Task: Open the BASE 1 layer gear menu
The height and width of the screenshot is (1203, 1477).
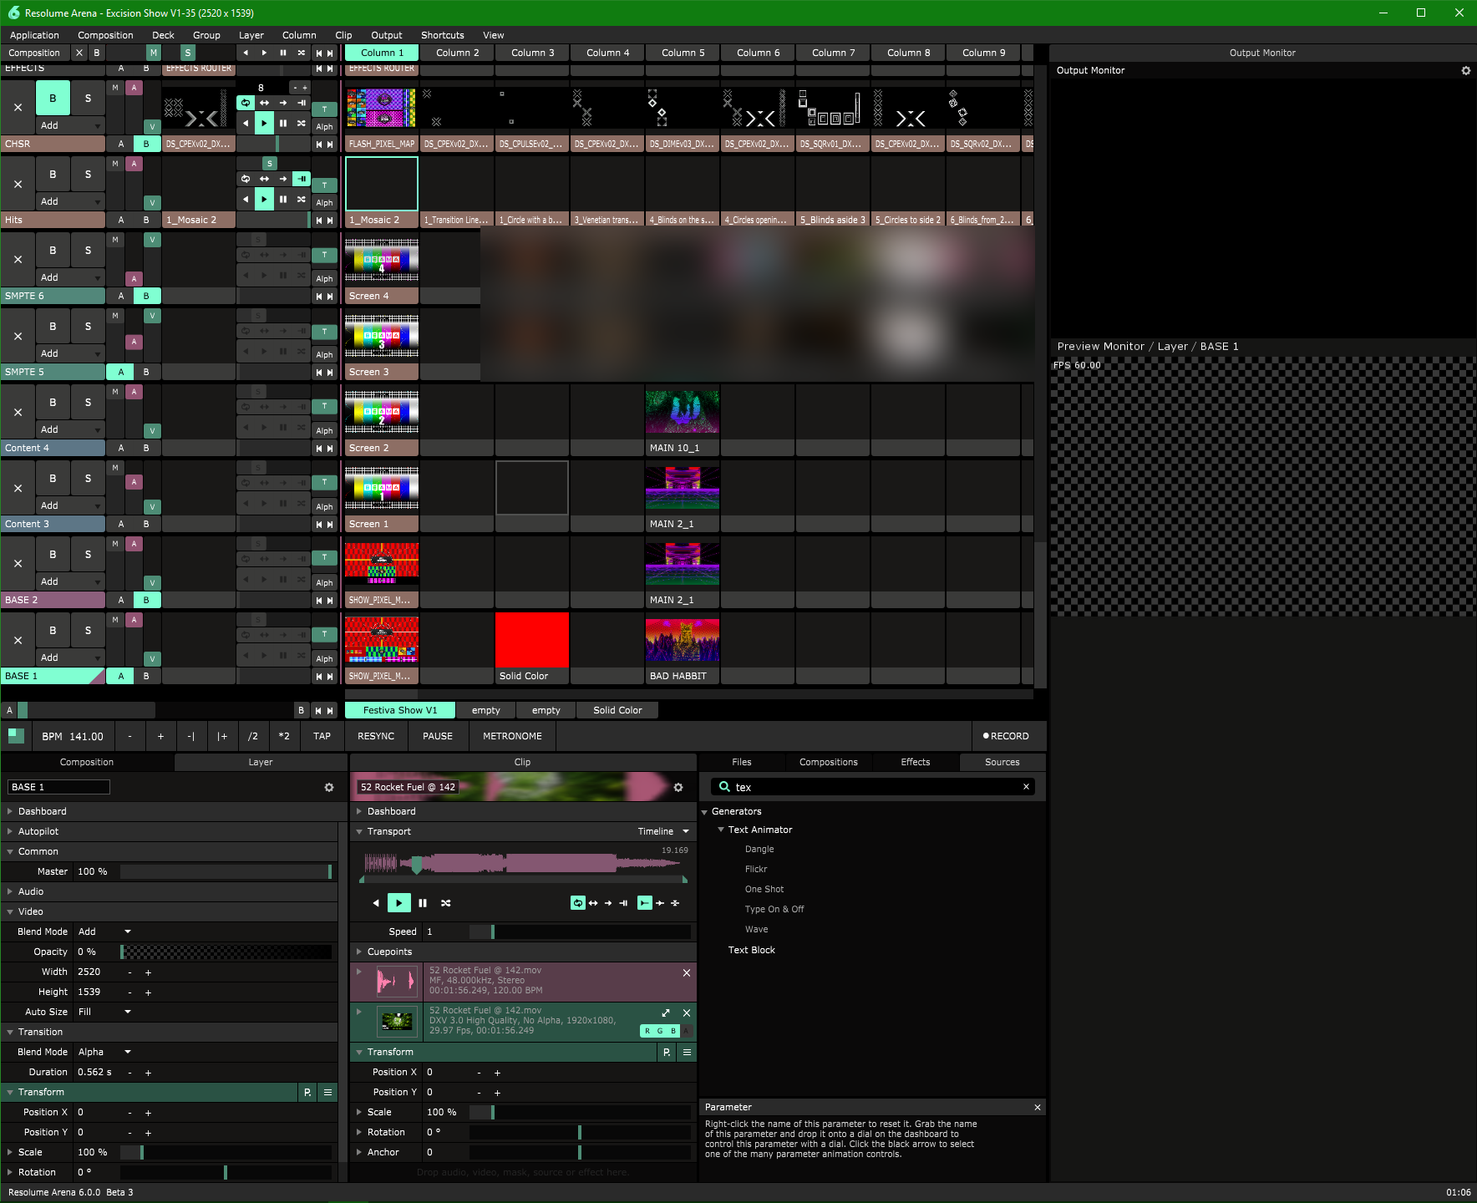Action: click(329, 788)
